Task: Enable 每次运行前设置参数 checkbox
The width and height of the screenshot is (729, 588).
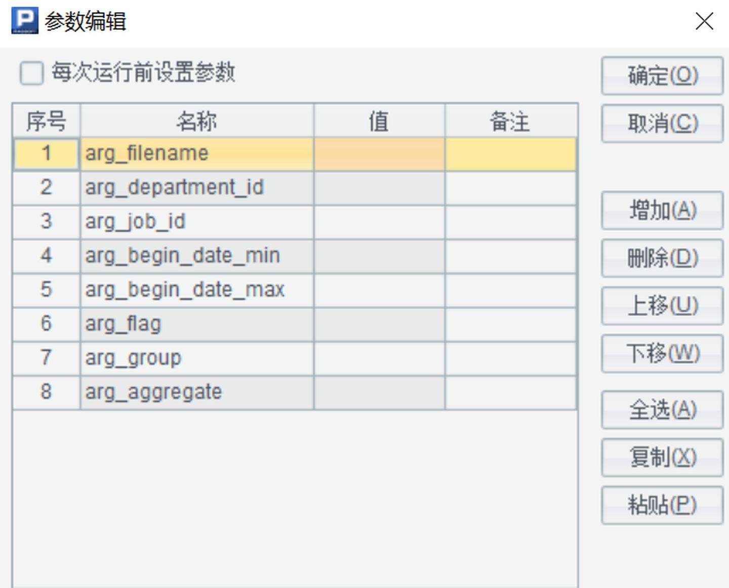Action: pyautogui.click(x=31, y=73)
